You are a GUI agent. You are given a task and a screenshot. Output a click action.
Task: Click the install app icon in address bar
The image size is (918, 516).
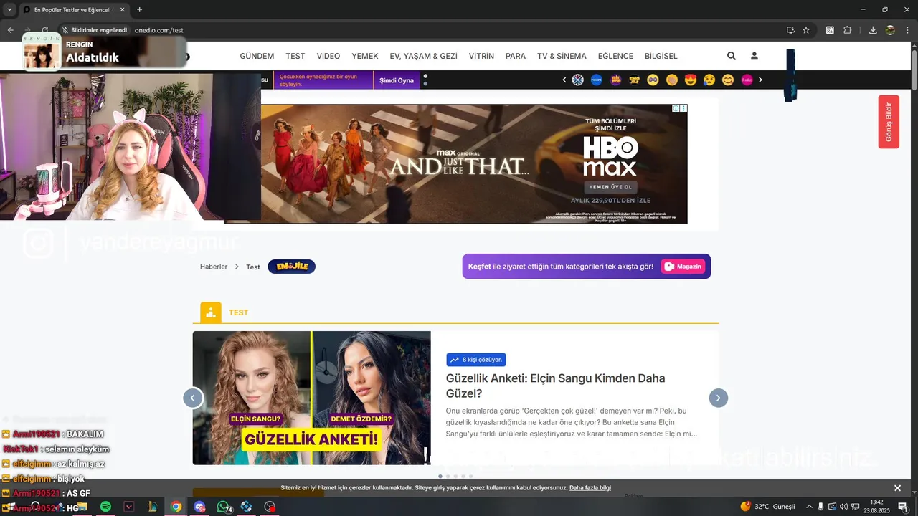[790, 30]
